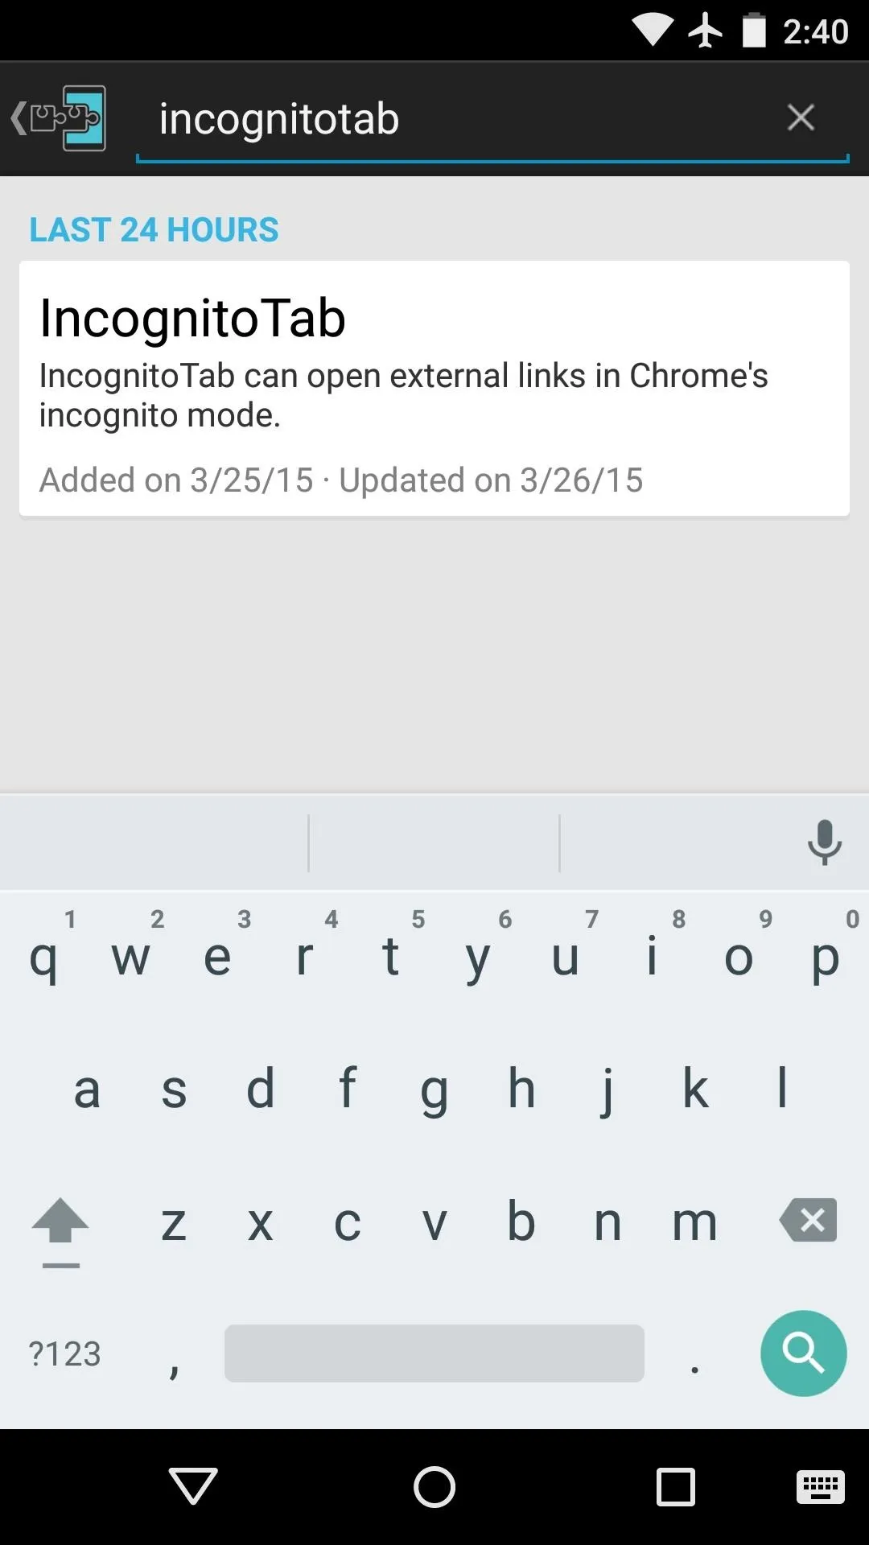869x1545 pixels.
Task: Tap the teal search magnifier key
Action: coord(803,1353)
